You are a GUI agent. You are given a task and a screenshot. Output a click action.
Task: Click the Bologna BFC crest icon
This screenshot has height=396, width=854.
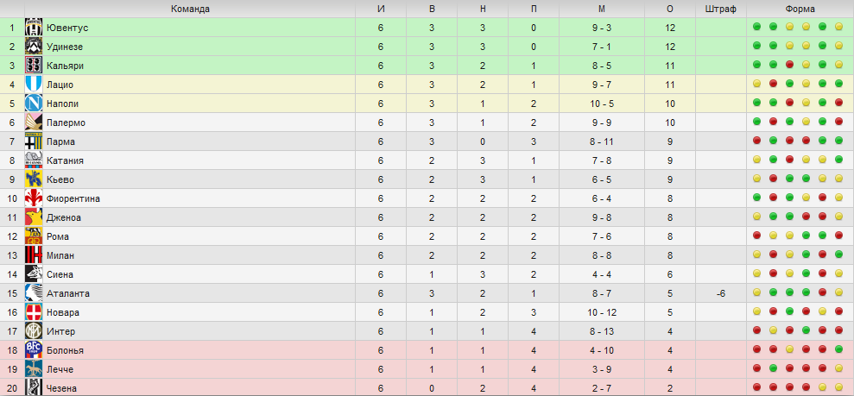point(34,350)
